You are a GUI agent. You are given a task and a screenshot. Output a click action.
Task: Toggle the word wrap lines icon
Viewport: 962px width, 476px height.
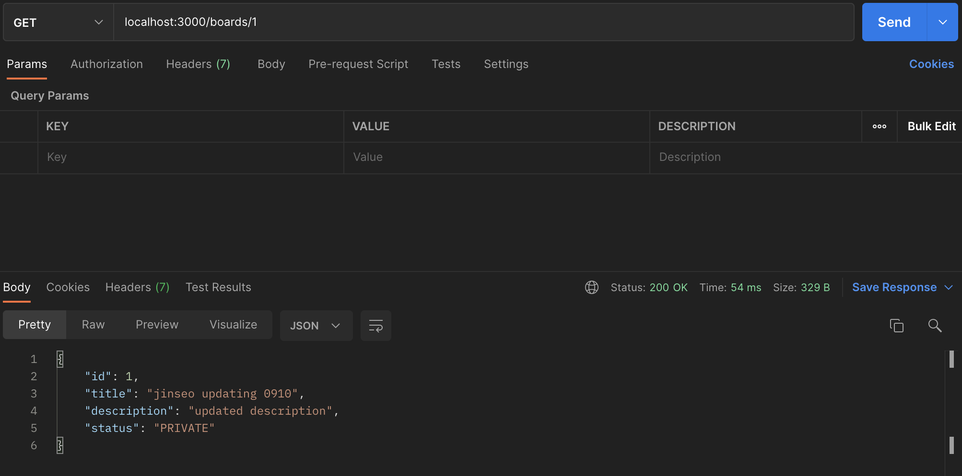(376, 326)
